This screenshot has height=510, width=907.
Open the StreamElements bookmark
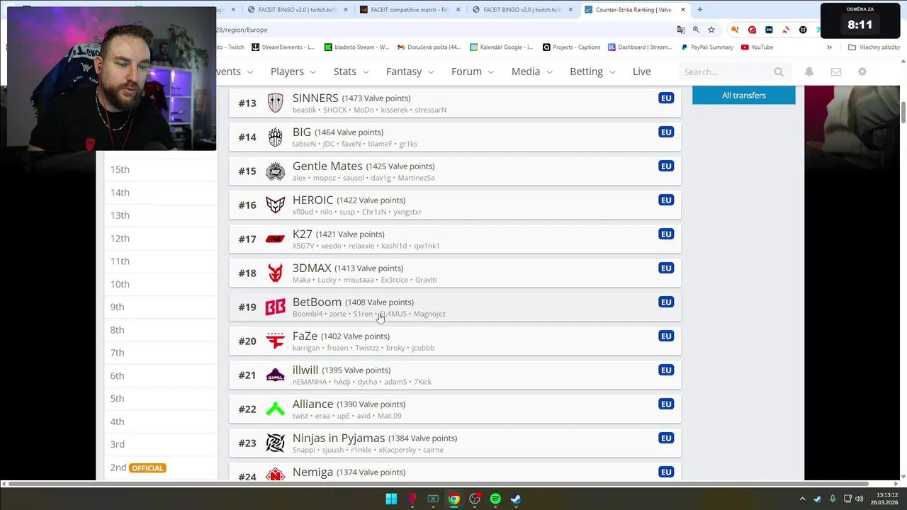(x=283, y=47)
